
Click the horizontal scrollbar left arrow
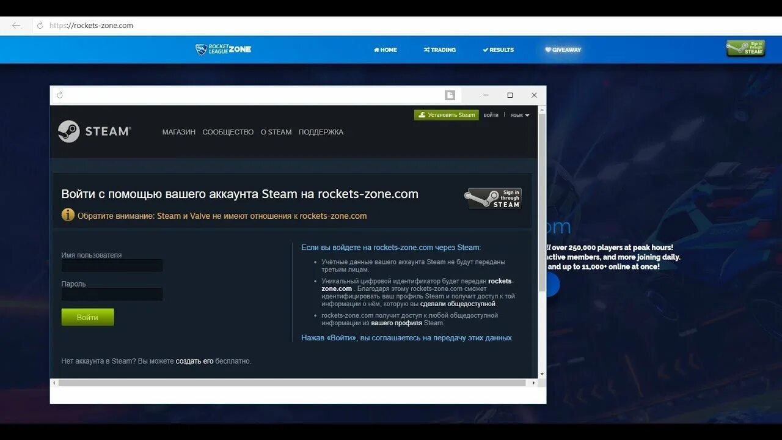coord(54,383)
